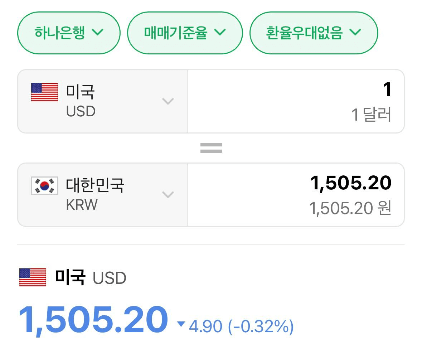
Task: Expand the USD currency chevron
Action: tap(168, 101)
